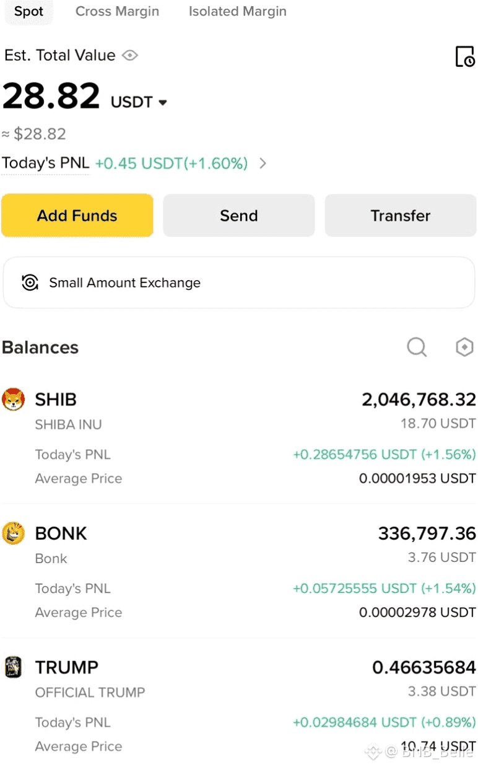
Task: Tap the TRUMP coin logo
Action: coord(14,667)
